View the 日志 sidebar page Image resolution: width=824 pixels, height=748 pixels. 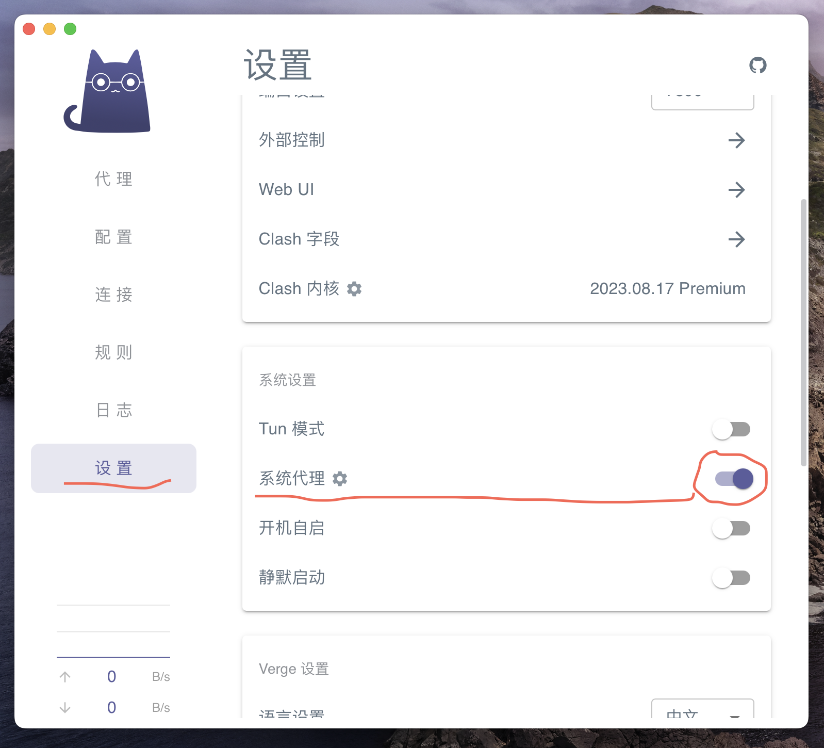click(113, 410)
